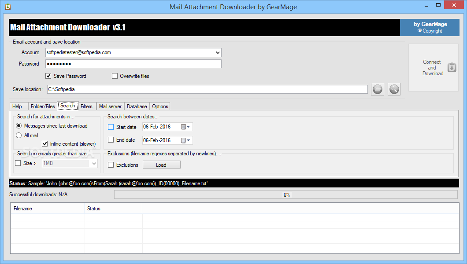Image resolution: width=467 pixels, height=264 pixels.
Task: Close the Mail Attachment Downloader window
Action: (454, 5)
